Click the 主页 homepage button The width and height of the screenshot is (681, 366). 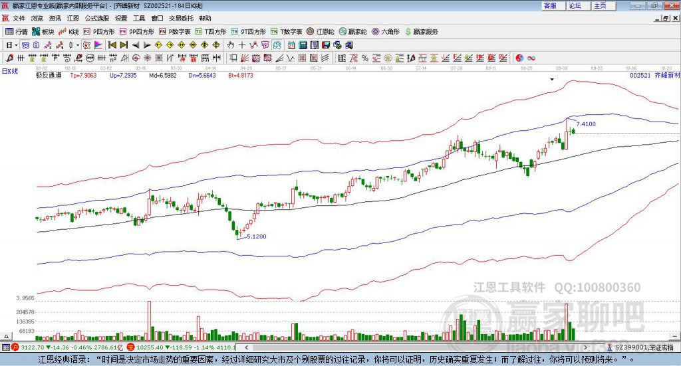603,5
